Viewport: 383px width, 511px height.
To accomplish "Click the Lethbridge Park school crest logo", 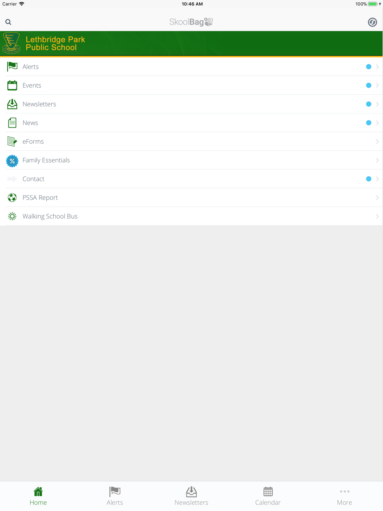I will coord(11,43).
